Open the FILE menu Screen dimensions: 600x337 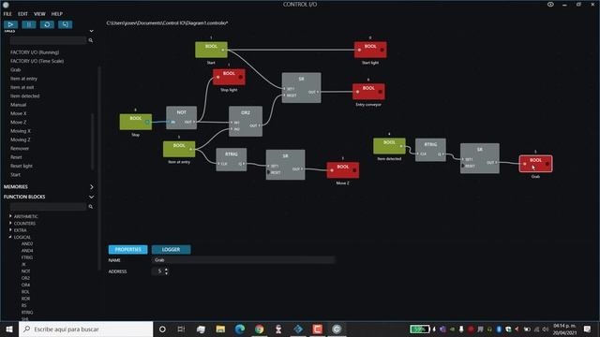coord(7,14)
